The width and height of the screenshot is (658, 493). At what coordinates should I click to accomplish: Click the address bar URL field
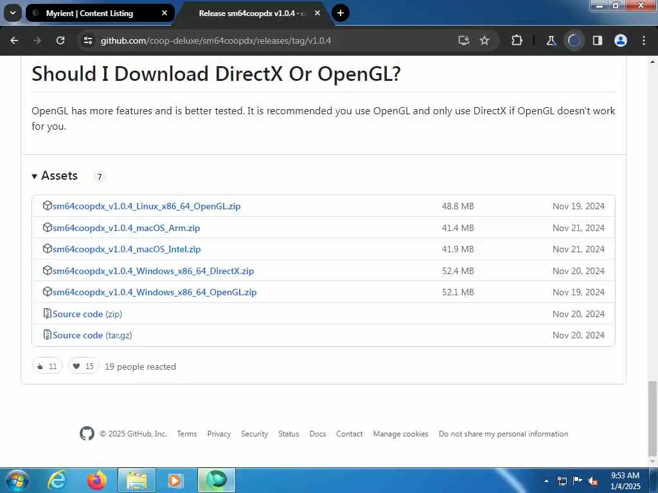[269, 40]
